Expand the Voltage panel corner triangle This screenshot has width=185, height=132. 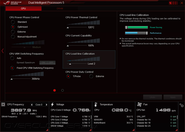[x=90, y=130]
